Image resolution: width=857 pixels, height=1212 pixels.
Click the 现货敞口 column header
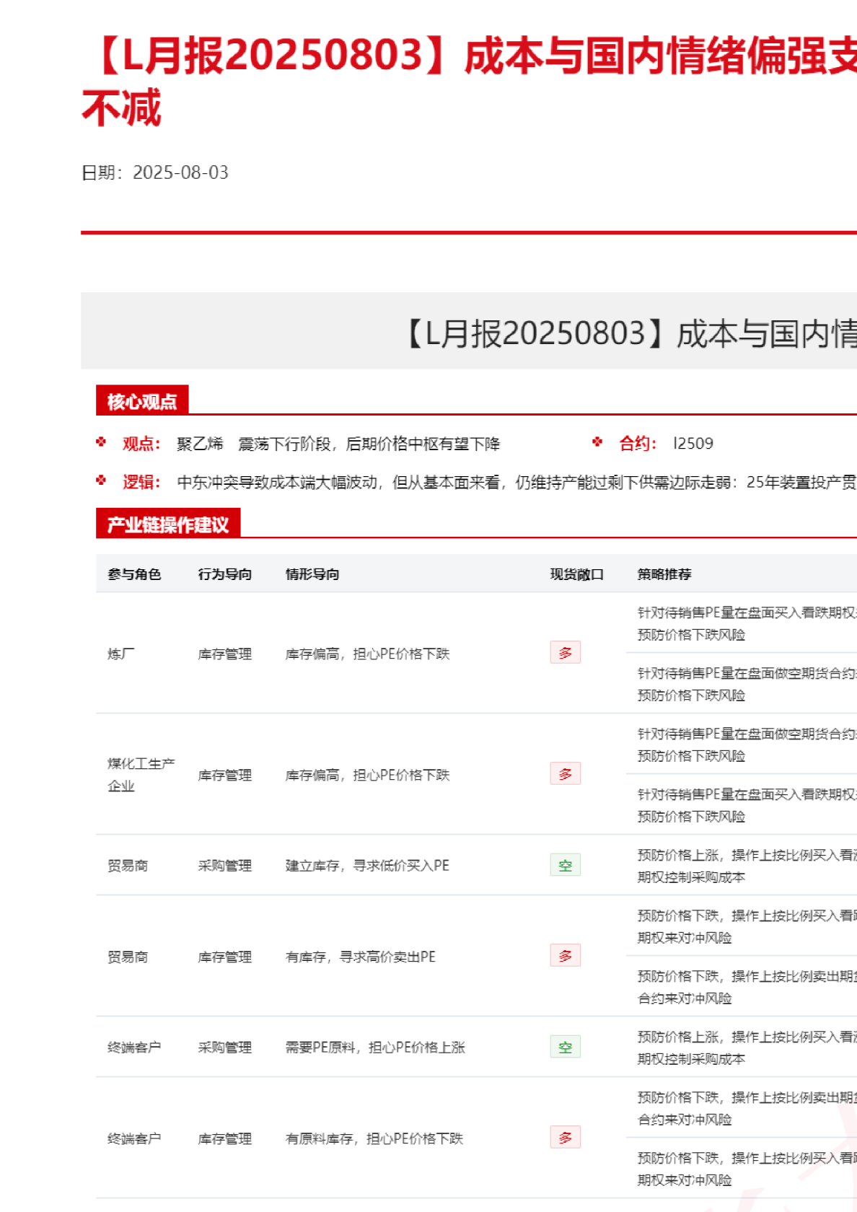click(576, 574)
